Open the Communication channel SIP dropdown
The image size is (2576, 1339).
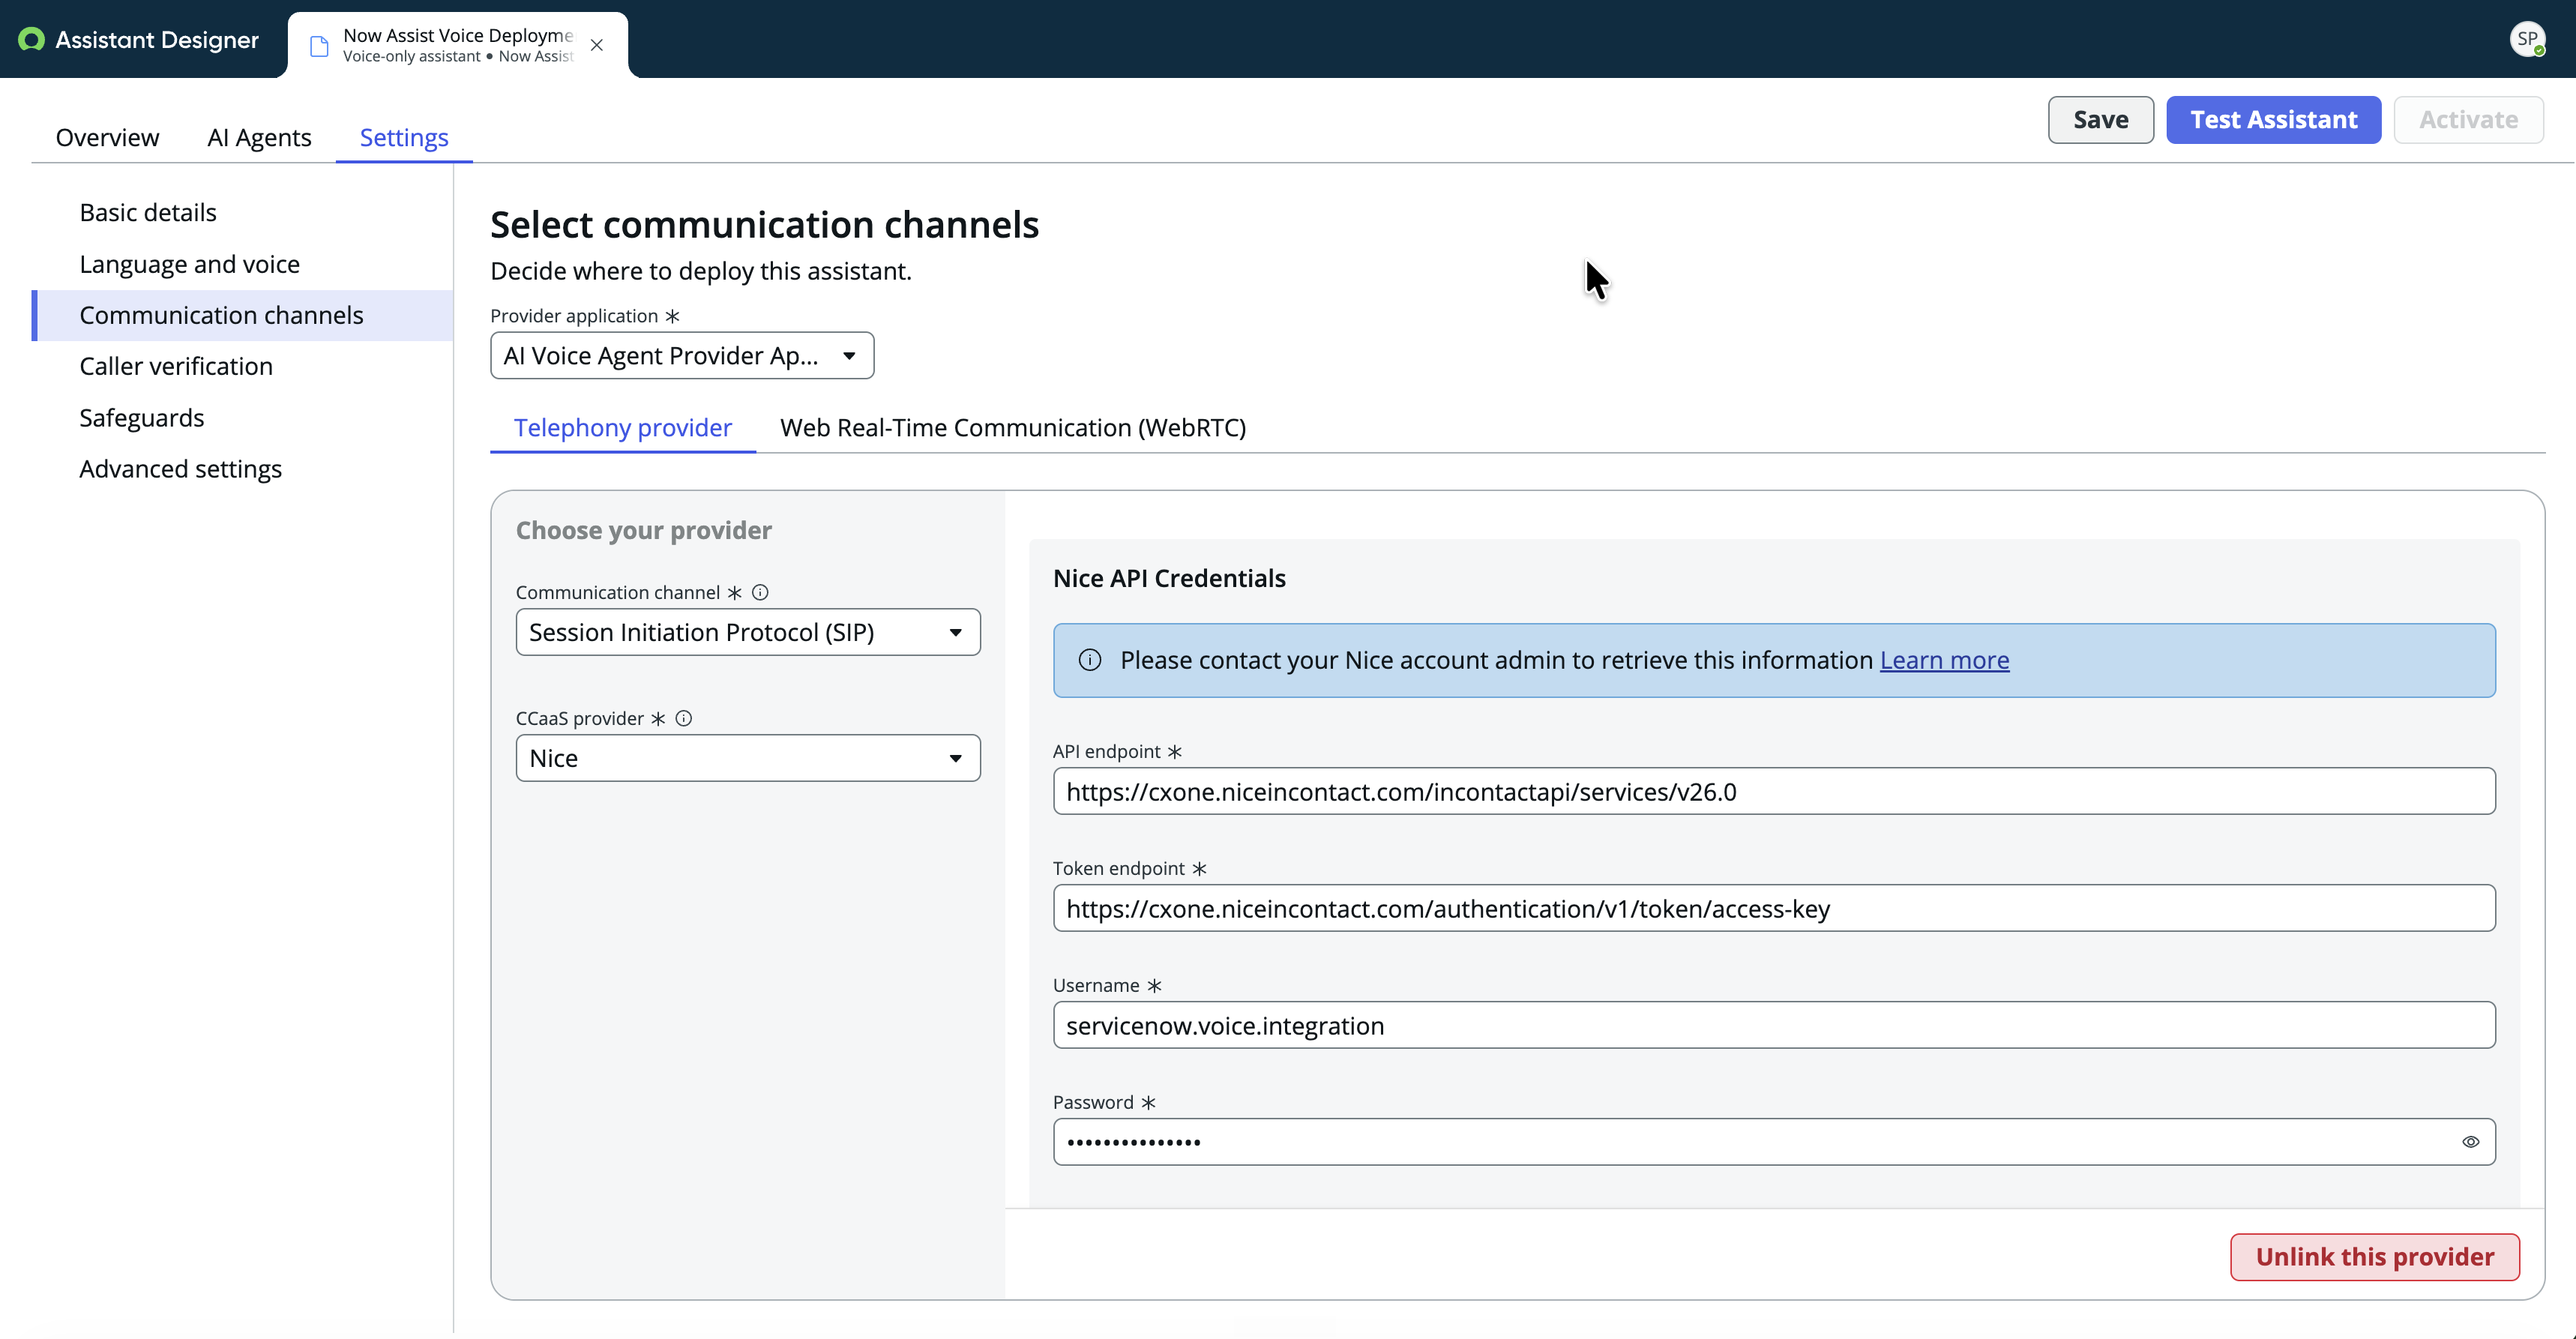pyautogui.click(x=748, y=632)
